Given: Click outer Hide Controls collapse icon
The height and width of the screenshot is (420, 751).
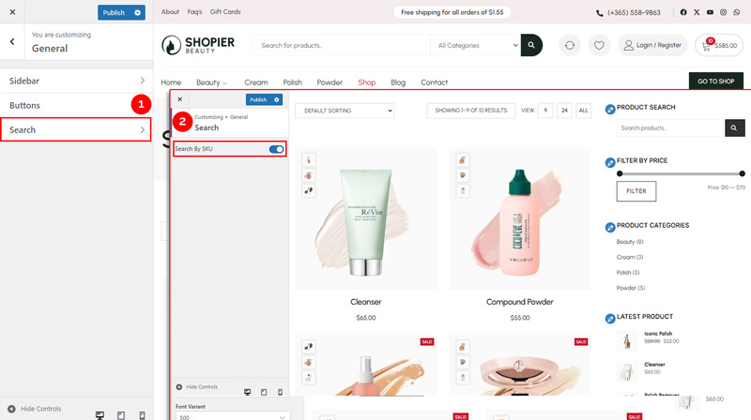Looking at the screenshot, I should pyautogui.click(x=11, y=409).
